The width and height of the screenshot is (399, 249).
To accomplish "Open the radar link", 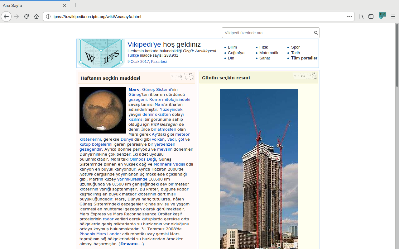I will click(x=108, y=219).
